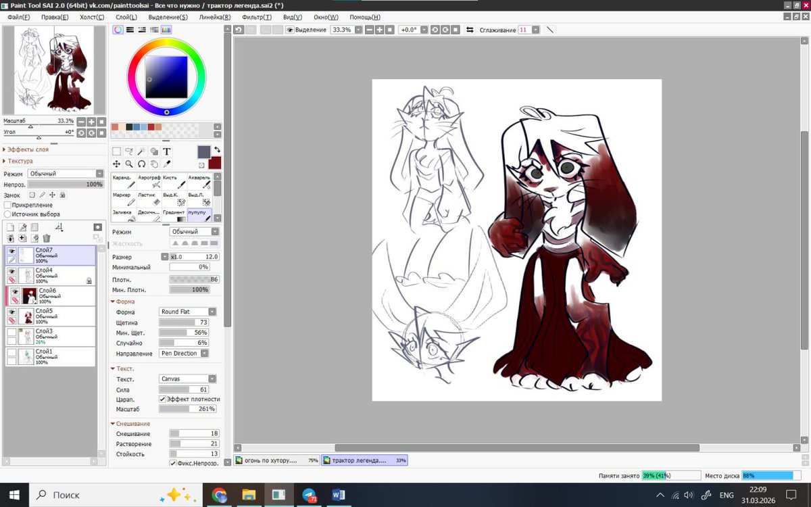Screen dimensions: 811x507
Task: Choose the Lasso selection tool
Action: coord(128,151)
